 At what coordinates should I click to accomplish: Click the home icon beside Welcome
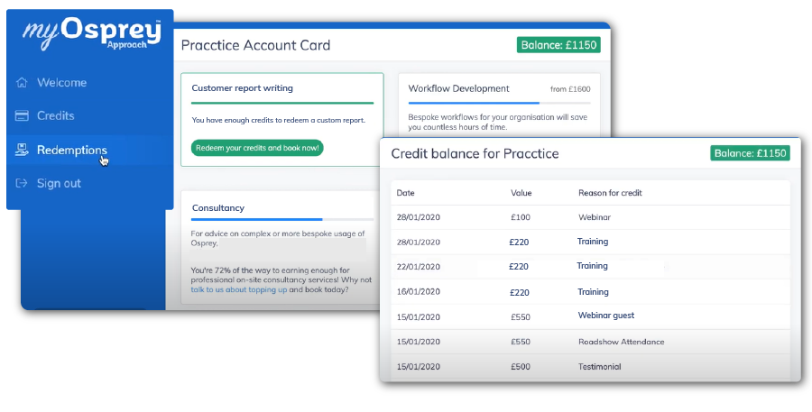pyautogui.click(x=22, y=83)
